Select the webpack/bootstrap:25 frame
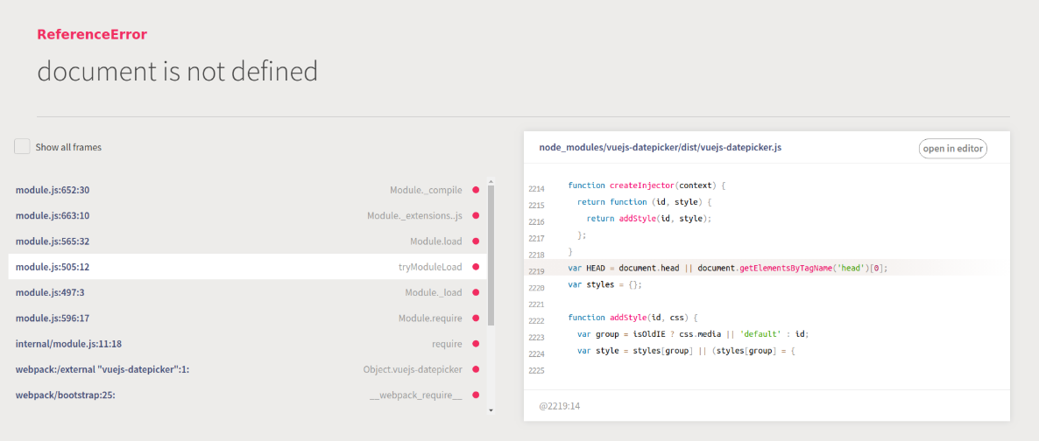The width and height of the screenshot is (1039, 441). point(247,395)
